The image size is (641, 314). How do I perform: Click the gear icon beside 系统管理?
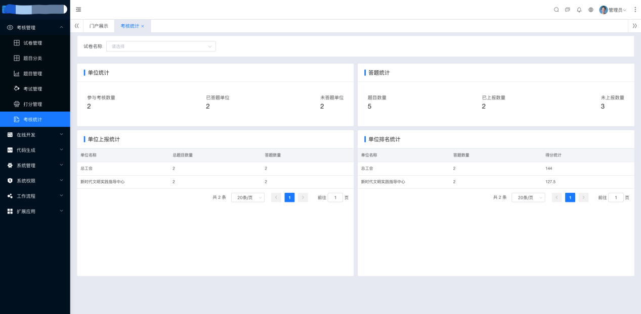10,165
